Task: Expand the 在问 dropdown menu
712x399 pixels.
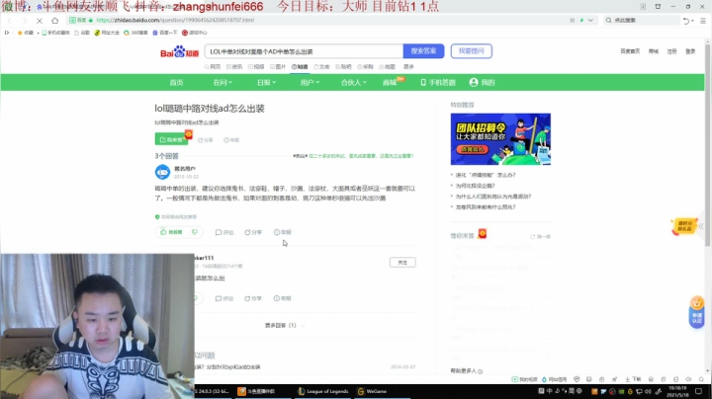Action: point(222,83)
